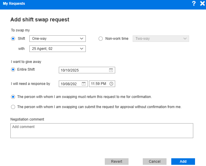Image resolution: width=206 pixels, height=166 pixels.
Task: Select submit without confirmation from me option
Action: (13, 107)
